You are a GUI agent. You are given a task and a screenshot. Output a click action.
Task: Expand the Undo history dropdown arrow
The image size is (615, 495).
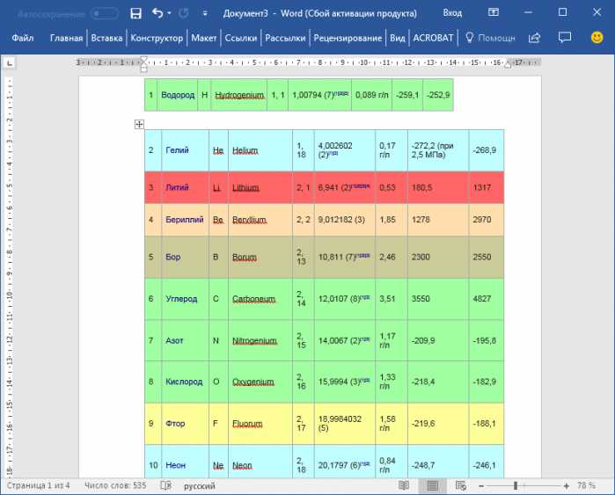click(170, 13)
